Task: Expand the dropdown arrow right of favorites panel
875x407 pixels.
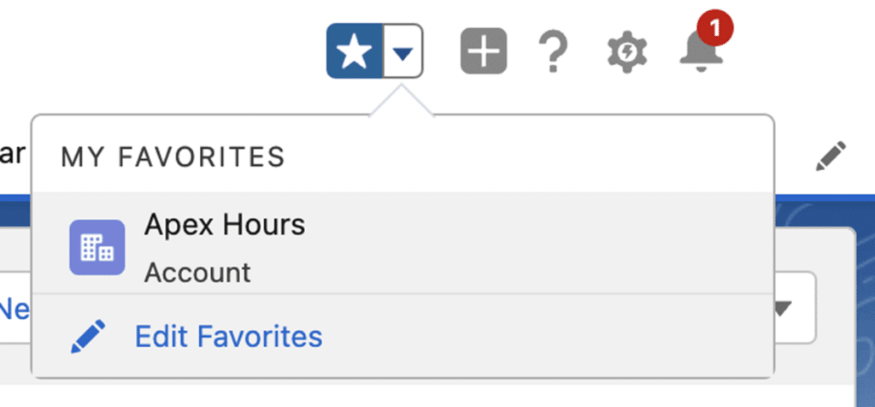Action: click(x=784, y=308)
